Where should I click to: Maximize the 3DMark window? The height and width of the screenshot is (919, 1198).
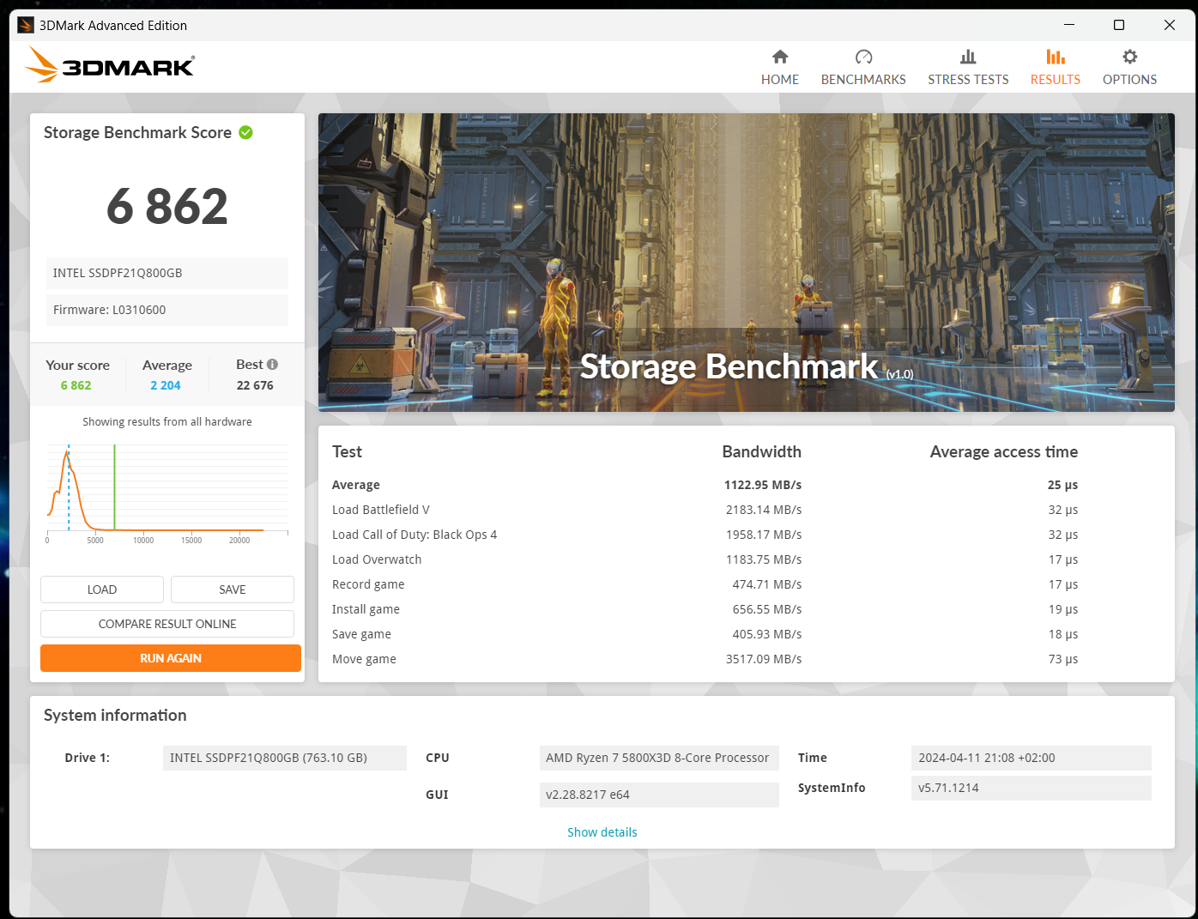(x=1119, y=25)
